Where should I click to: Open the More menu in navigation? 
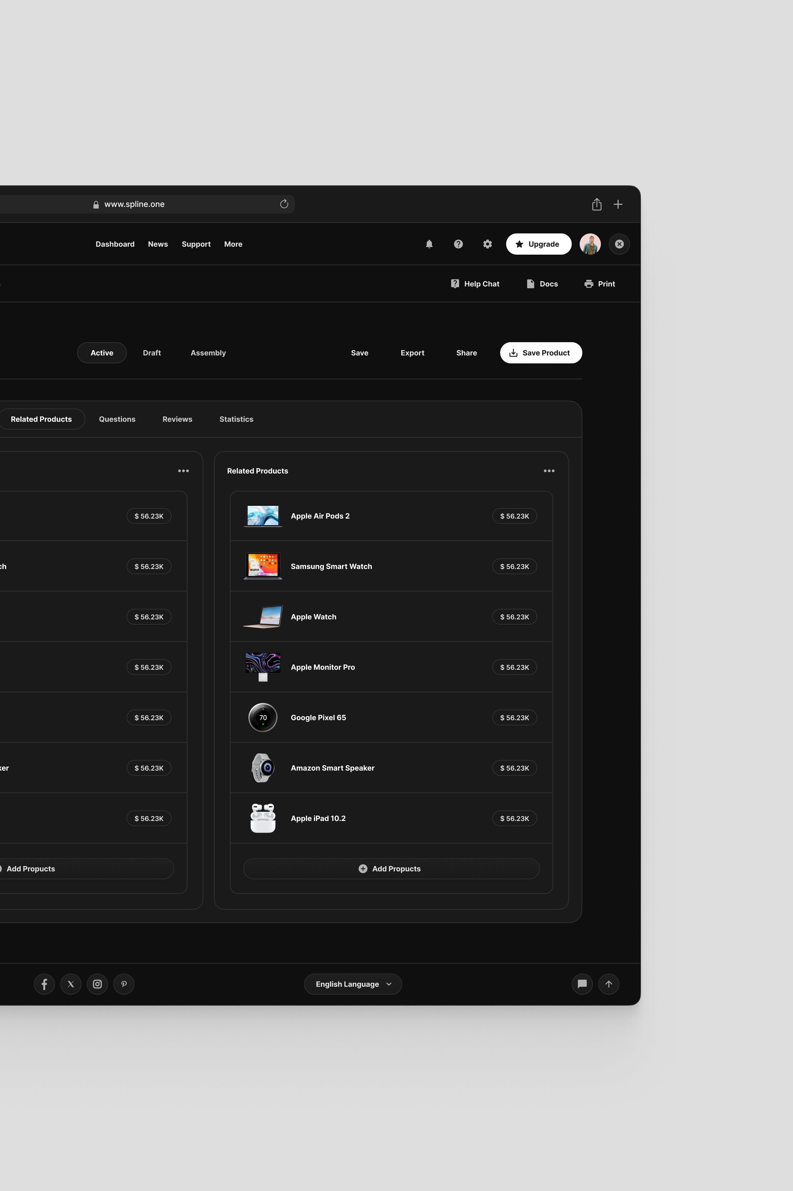[233, 244]
